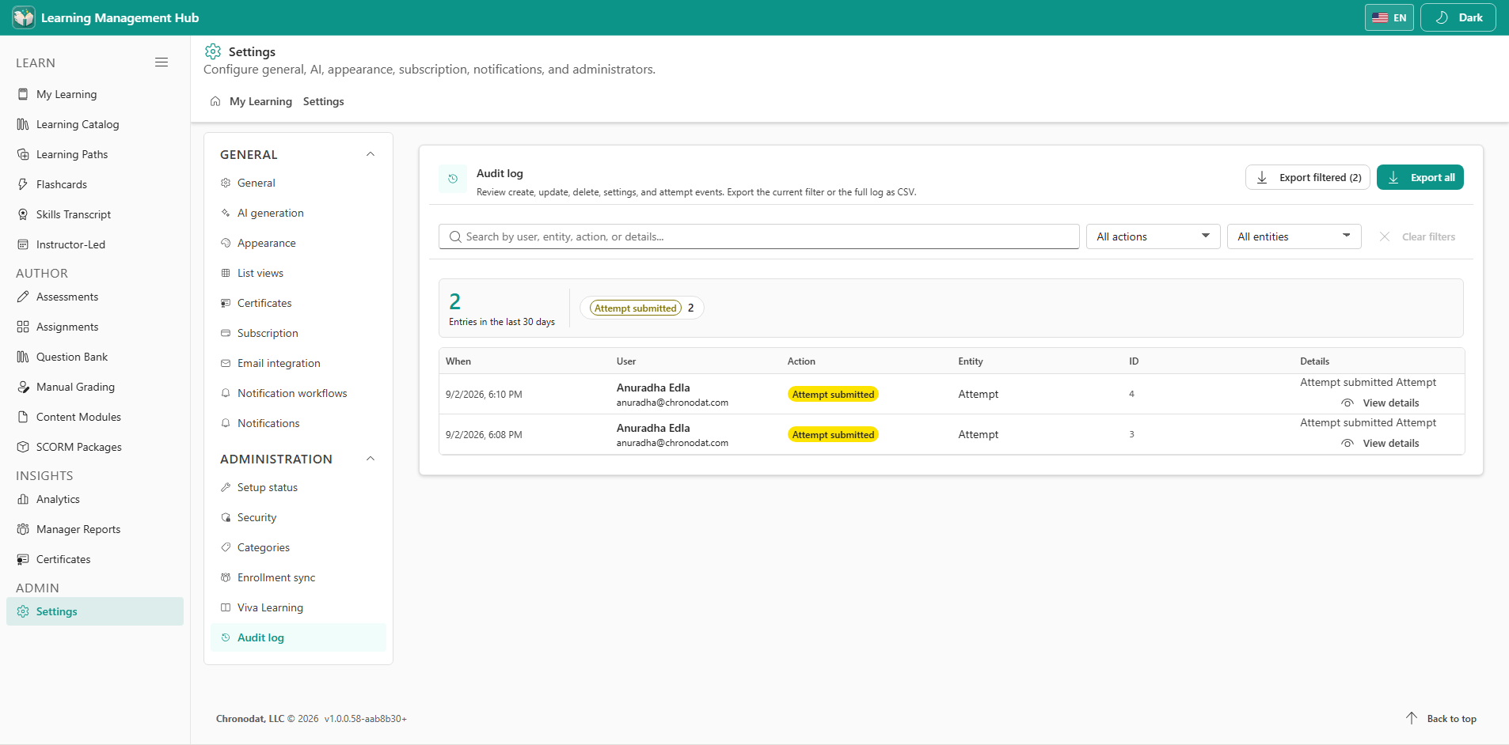View details for 6:08 PM attempt
Screen dimensions: 1509x745
point(1380,443)
